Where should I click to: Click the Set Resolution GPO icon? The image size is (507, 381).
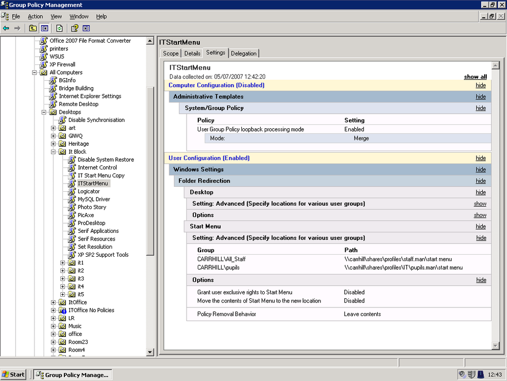click(x=72, y=247)
